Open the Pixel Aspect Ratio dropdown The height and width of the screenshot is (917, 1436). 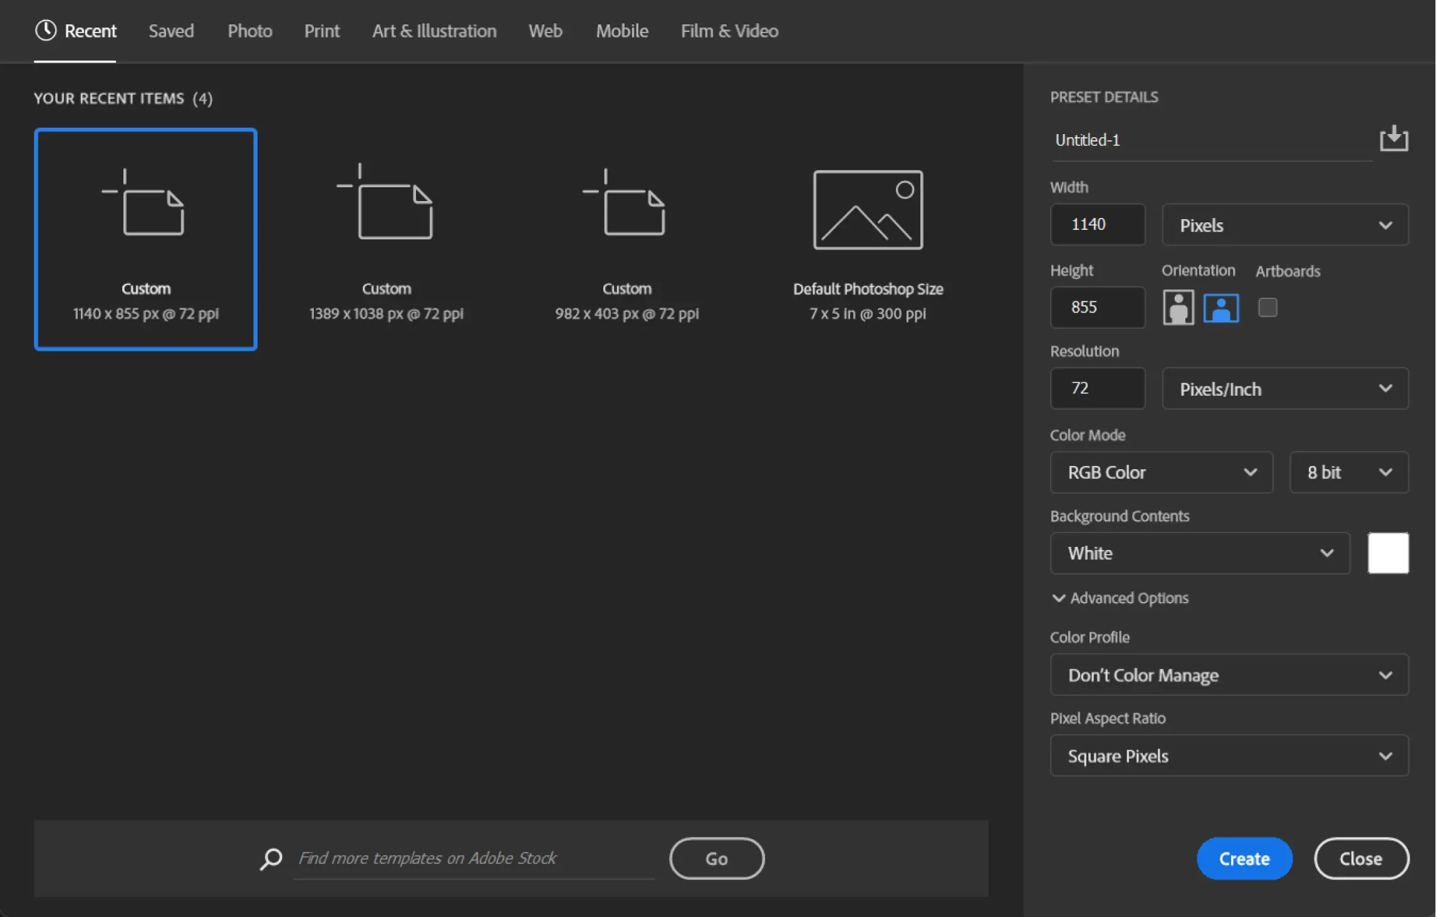pyautogui.click(x=1228, y=755)
